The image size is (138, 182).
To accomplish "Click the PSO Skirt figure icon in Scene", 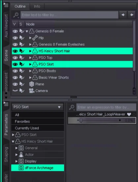I will pyautogui.click(x=35, y=64).
